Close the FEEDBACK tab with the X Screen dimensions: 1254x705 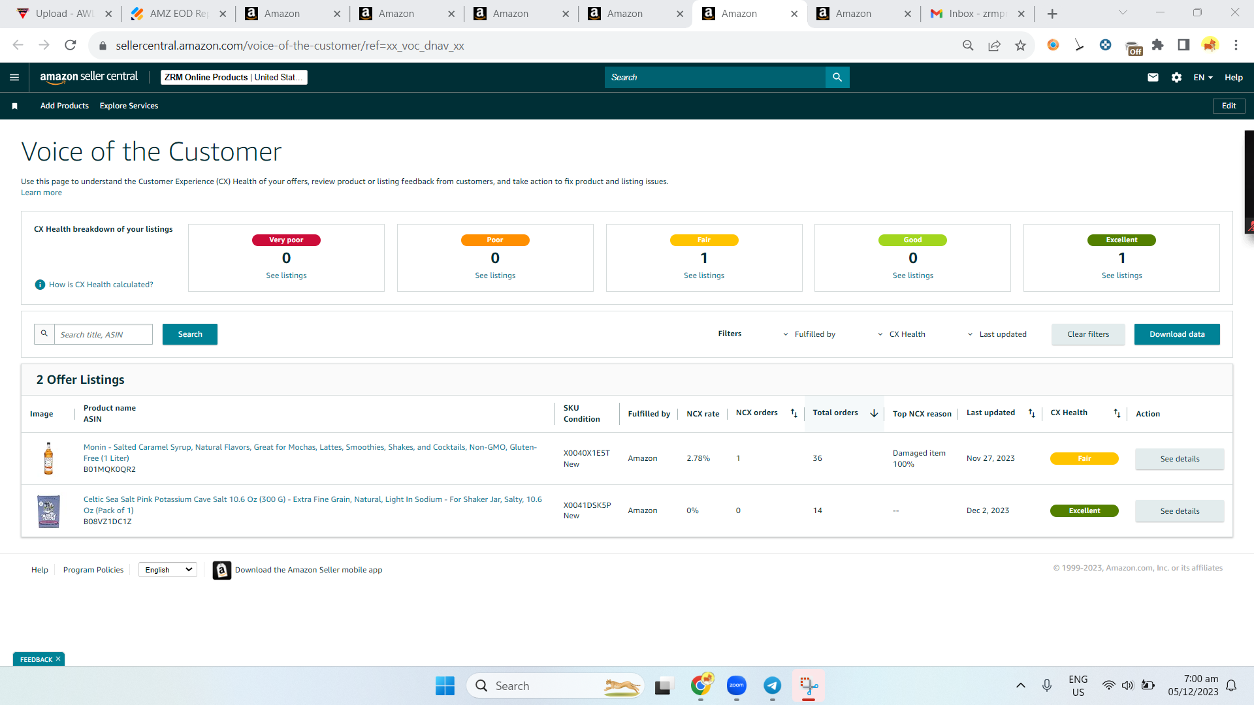click(x=58, y=659)
